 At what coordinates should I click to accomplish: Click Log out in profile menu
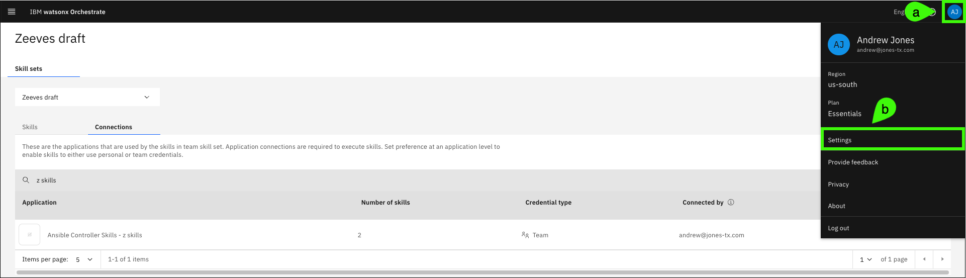[x=838, y=228]
